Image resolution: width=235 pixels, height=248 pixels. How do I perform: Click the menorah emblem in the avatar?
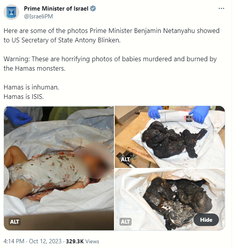tap(11, 12)
